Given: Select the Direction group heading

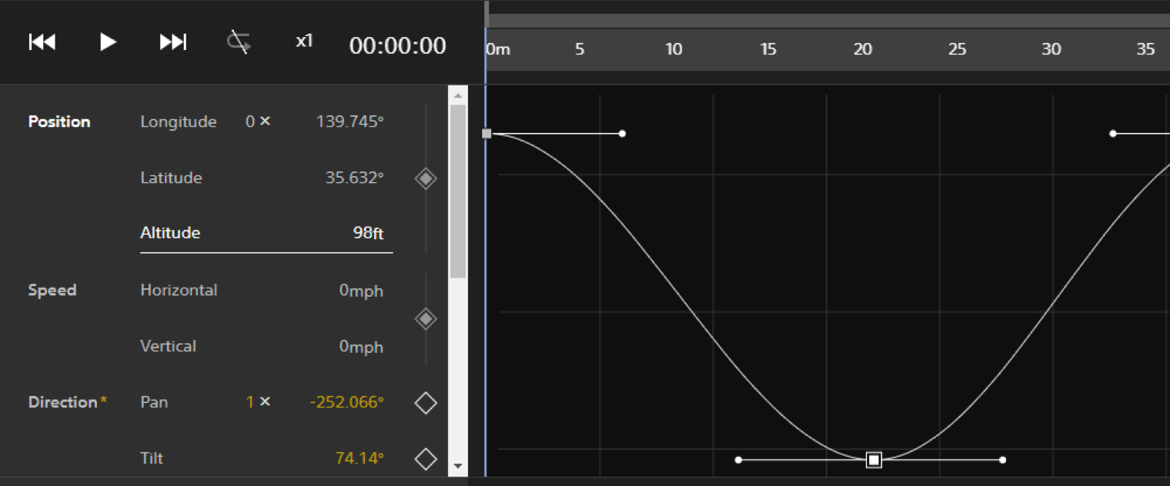Looking at the screenshot, I should tap(63, 402).
